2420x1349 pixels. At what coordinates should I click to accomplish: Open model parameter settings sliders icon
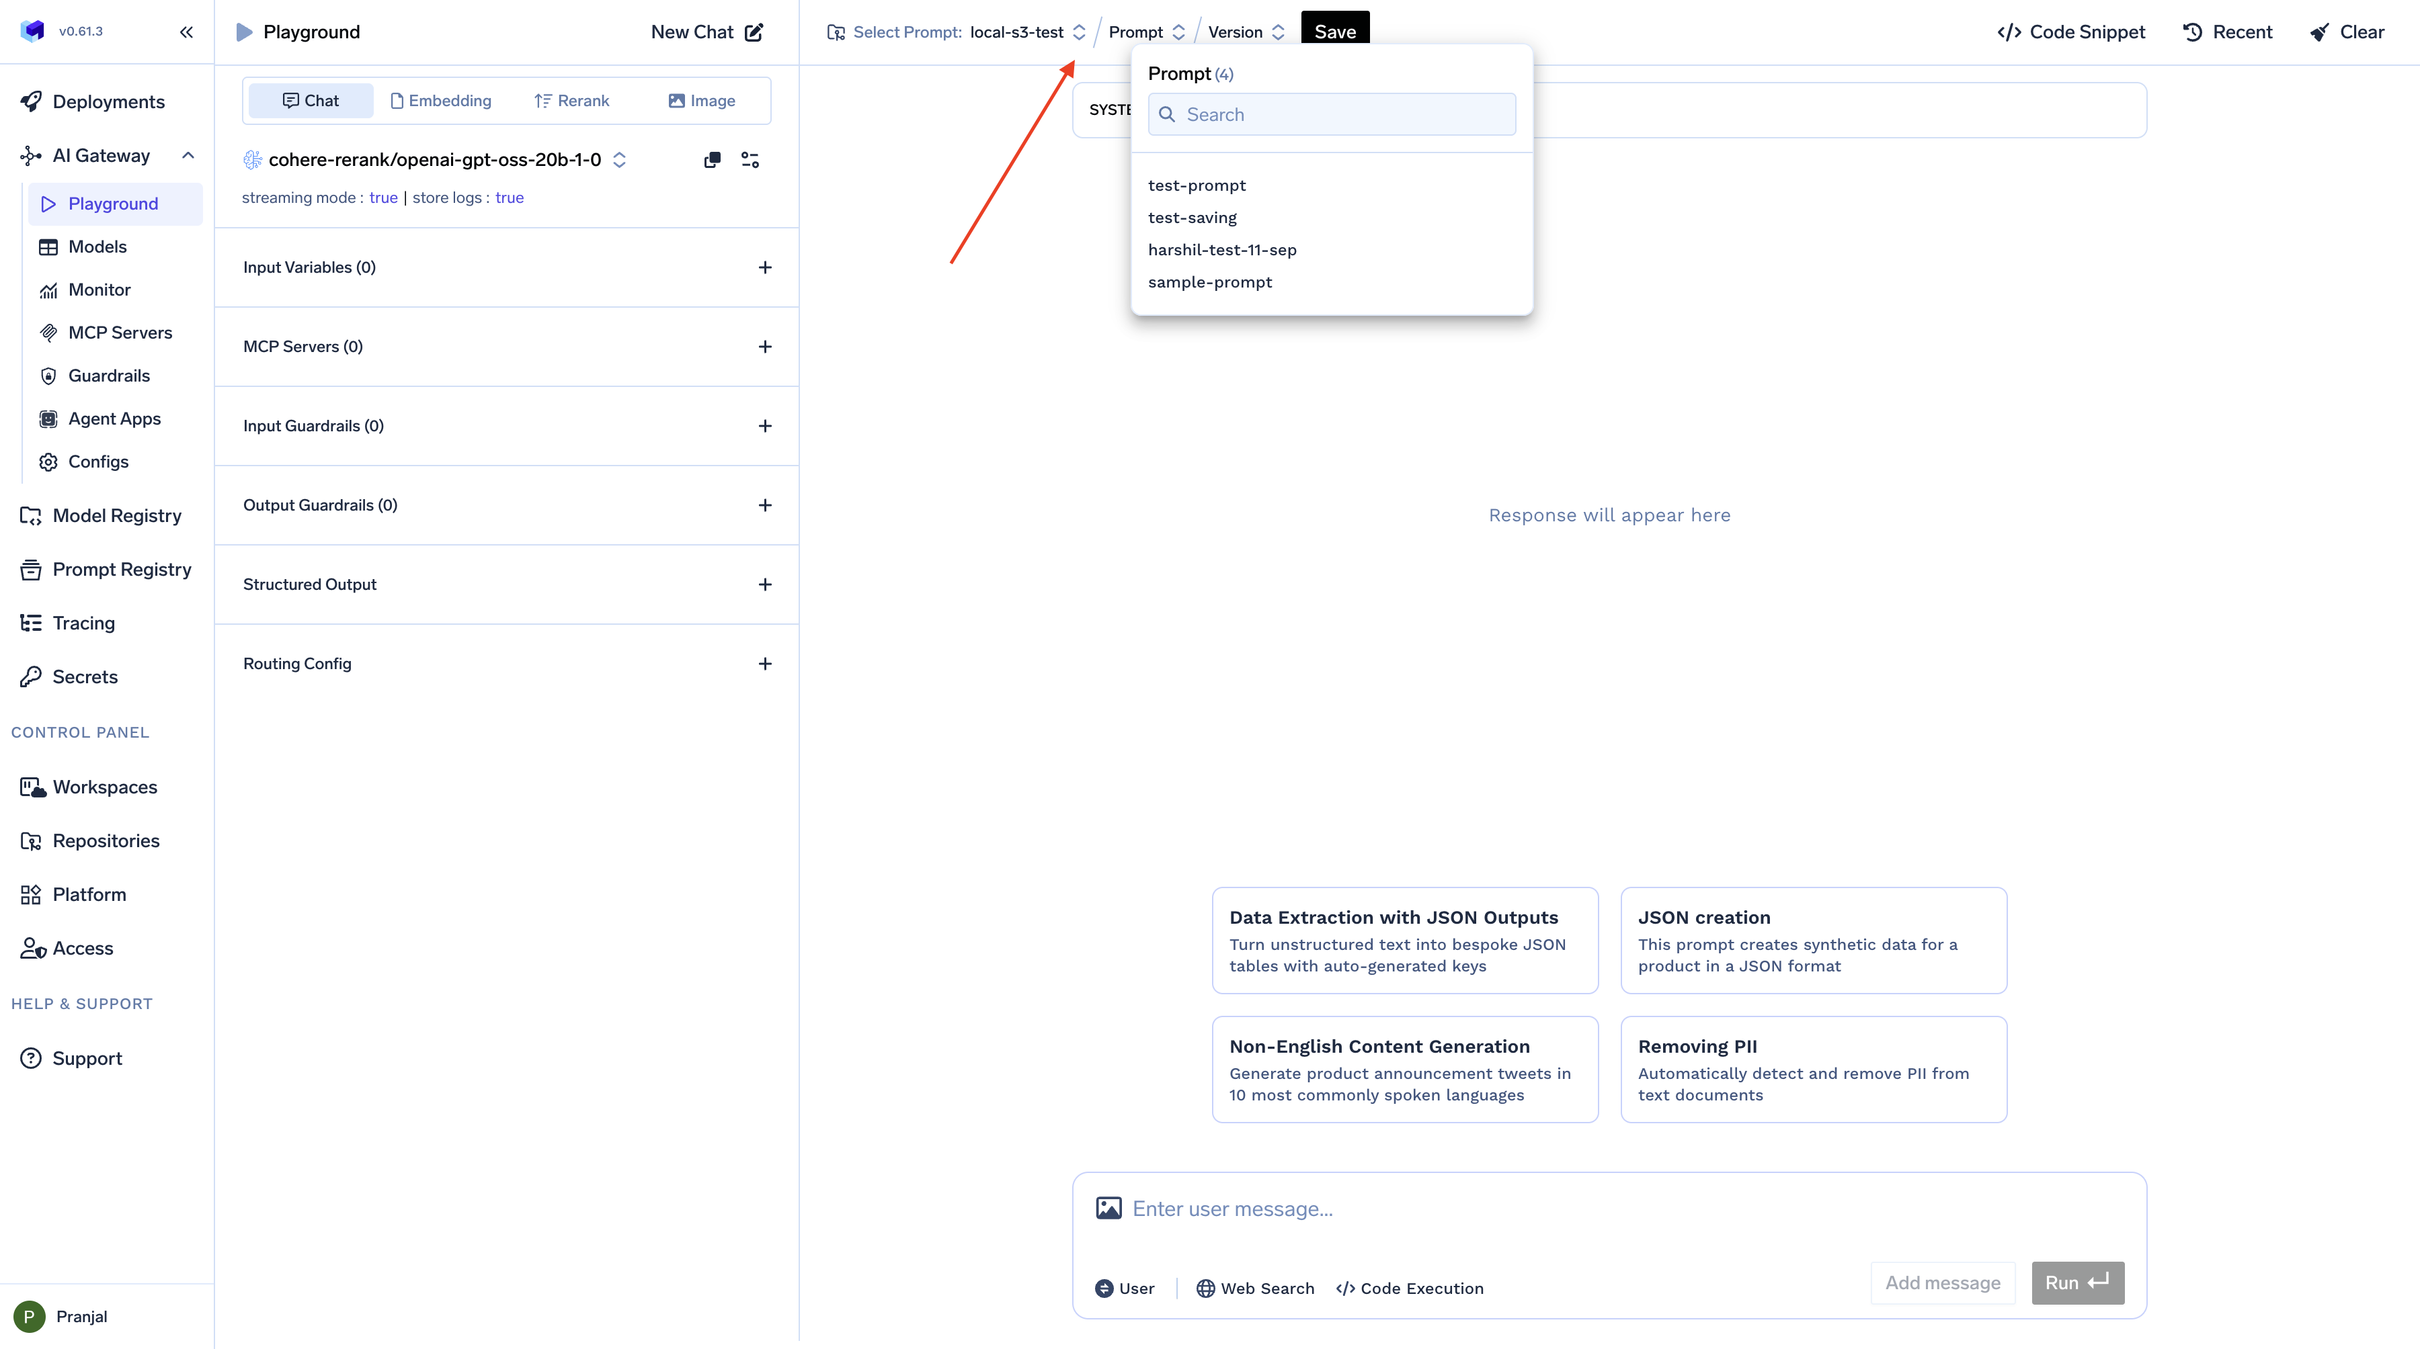750,160
